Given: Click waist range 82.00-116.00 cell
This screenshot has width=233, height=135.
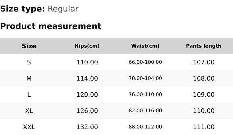Looking at the screenshot, I should [145, 111].
